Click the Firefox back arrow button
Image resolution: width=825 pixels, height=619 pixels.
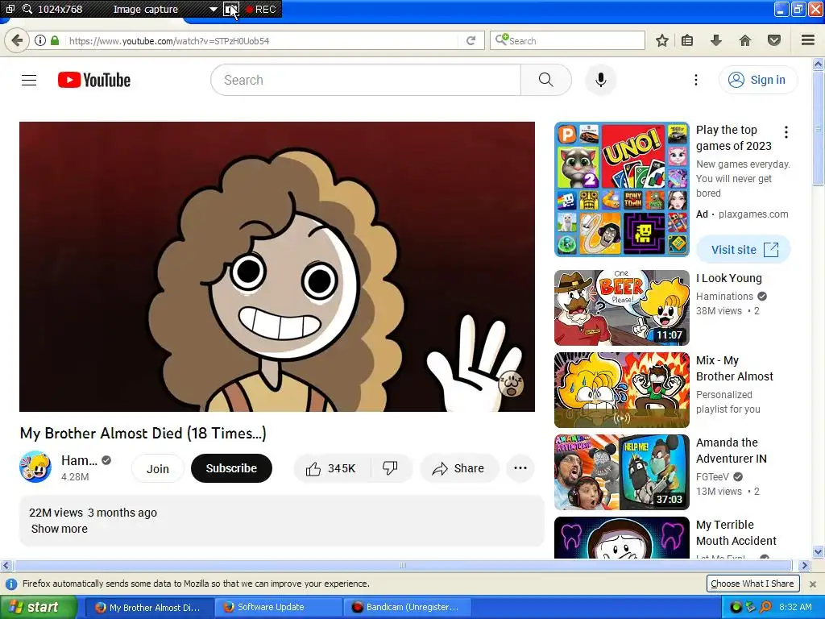coord(17,40)
